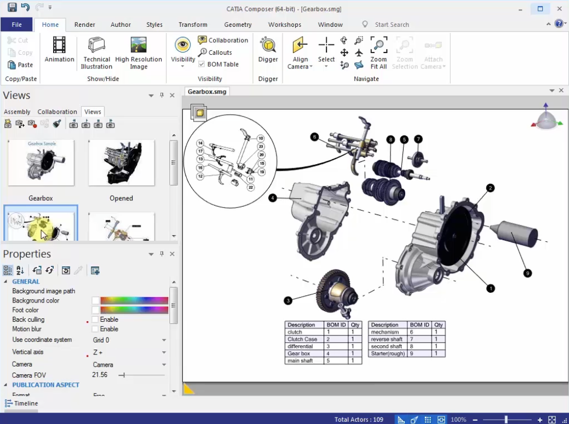Play views camera icon

click(x=85, y=124)
